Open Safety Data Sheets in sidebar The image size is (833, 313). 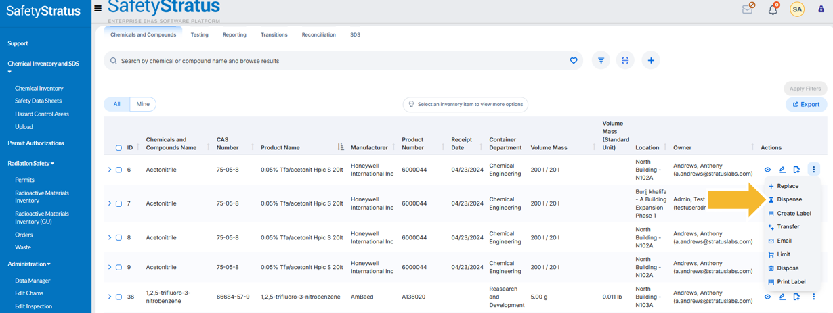tap(39, 101)
